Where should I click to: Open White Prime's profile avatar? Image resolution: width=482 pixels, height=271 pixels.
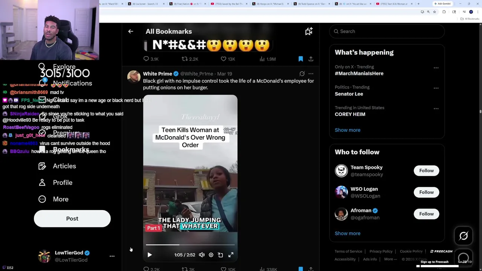click(x=134, y=76)
